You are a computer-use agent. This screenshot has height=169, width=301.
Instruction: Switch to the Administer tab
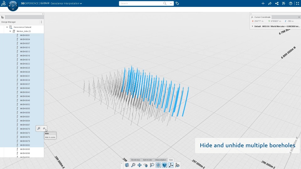(x=148, y=160)
